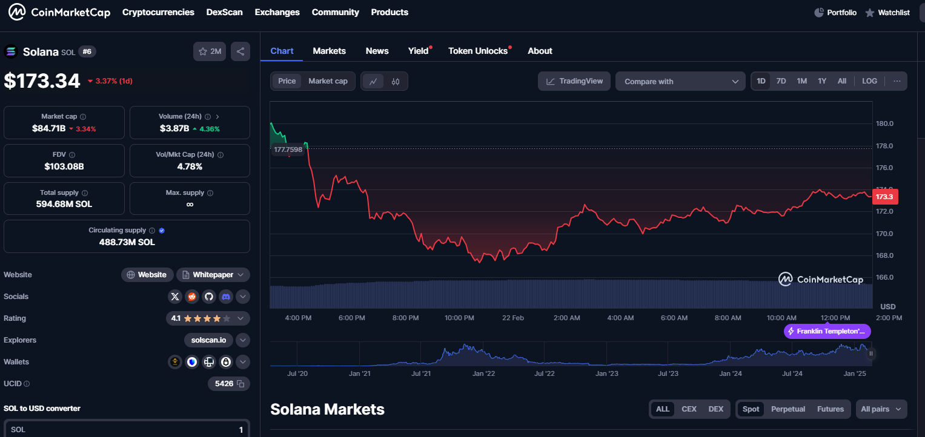Click range selector handle on mini chart
Image resolution: width=925 pixels, height=437 pixels.
[x=871, y=354]
